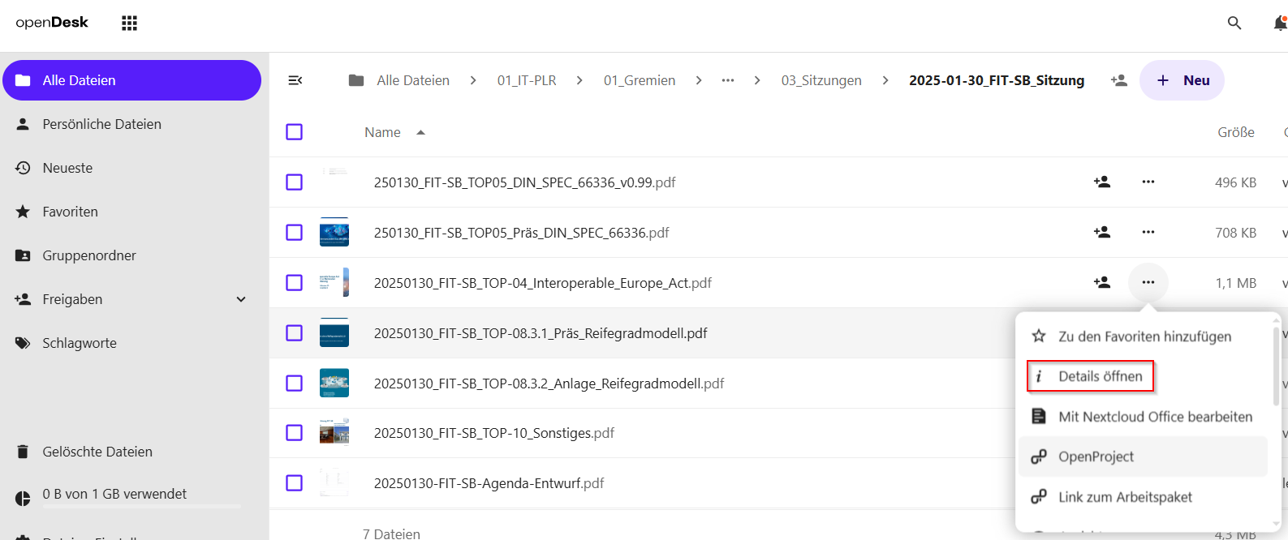Click the Gruppenordner folder icon
This screenshot has height=540, width=1288.
pyautogui.click(x=23, y=255)
